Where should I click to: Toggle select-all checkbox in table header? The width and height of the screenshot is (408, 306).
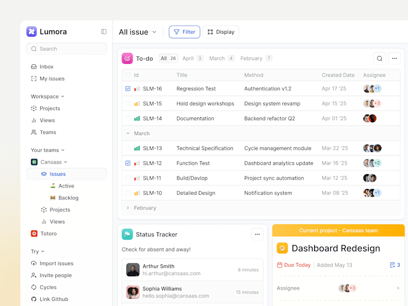[x=128, y=75]
